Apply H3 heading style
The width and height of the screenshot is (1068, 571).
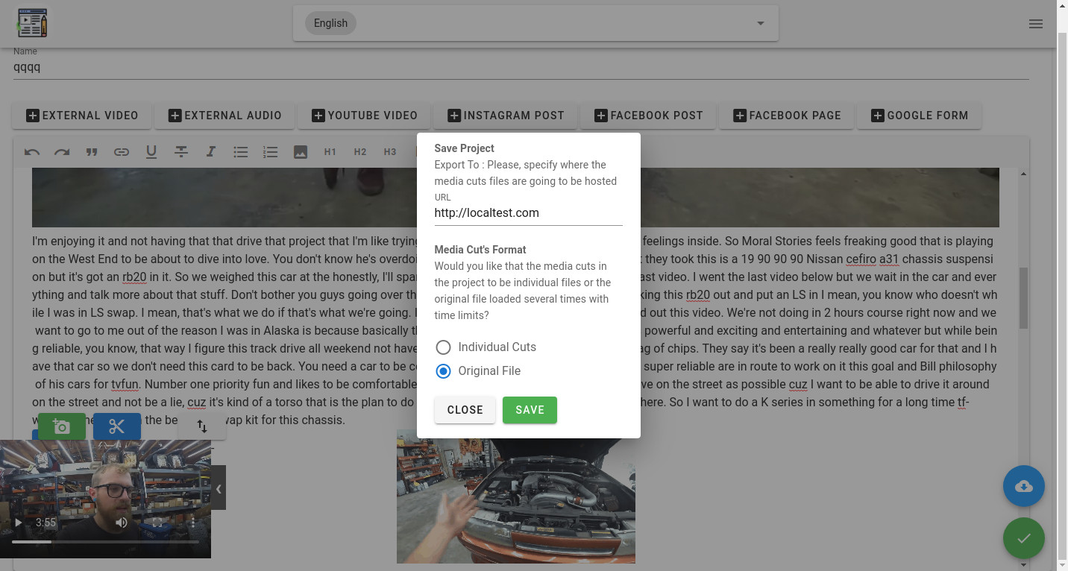(x=390, y=152)
